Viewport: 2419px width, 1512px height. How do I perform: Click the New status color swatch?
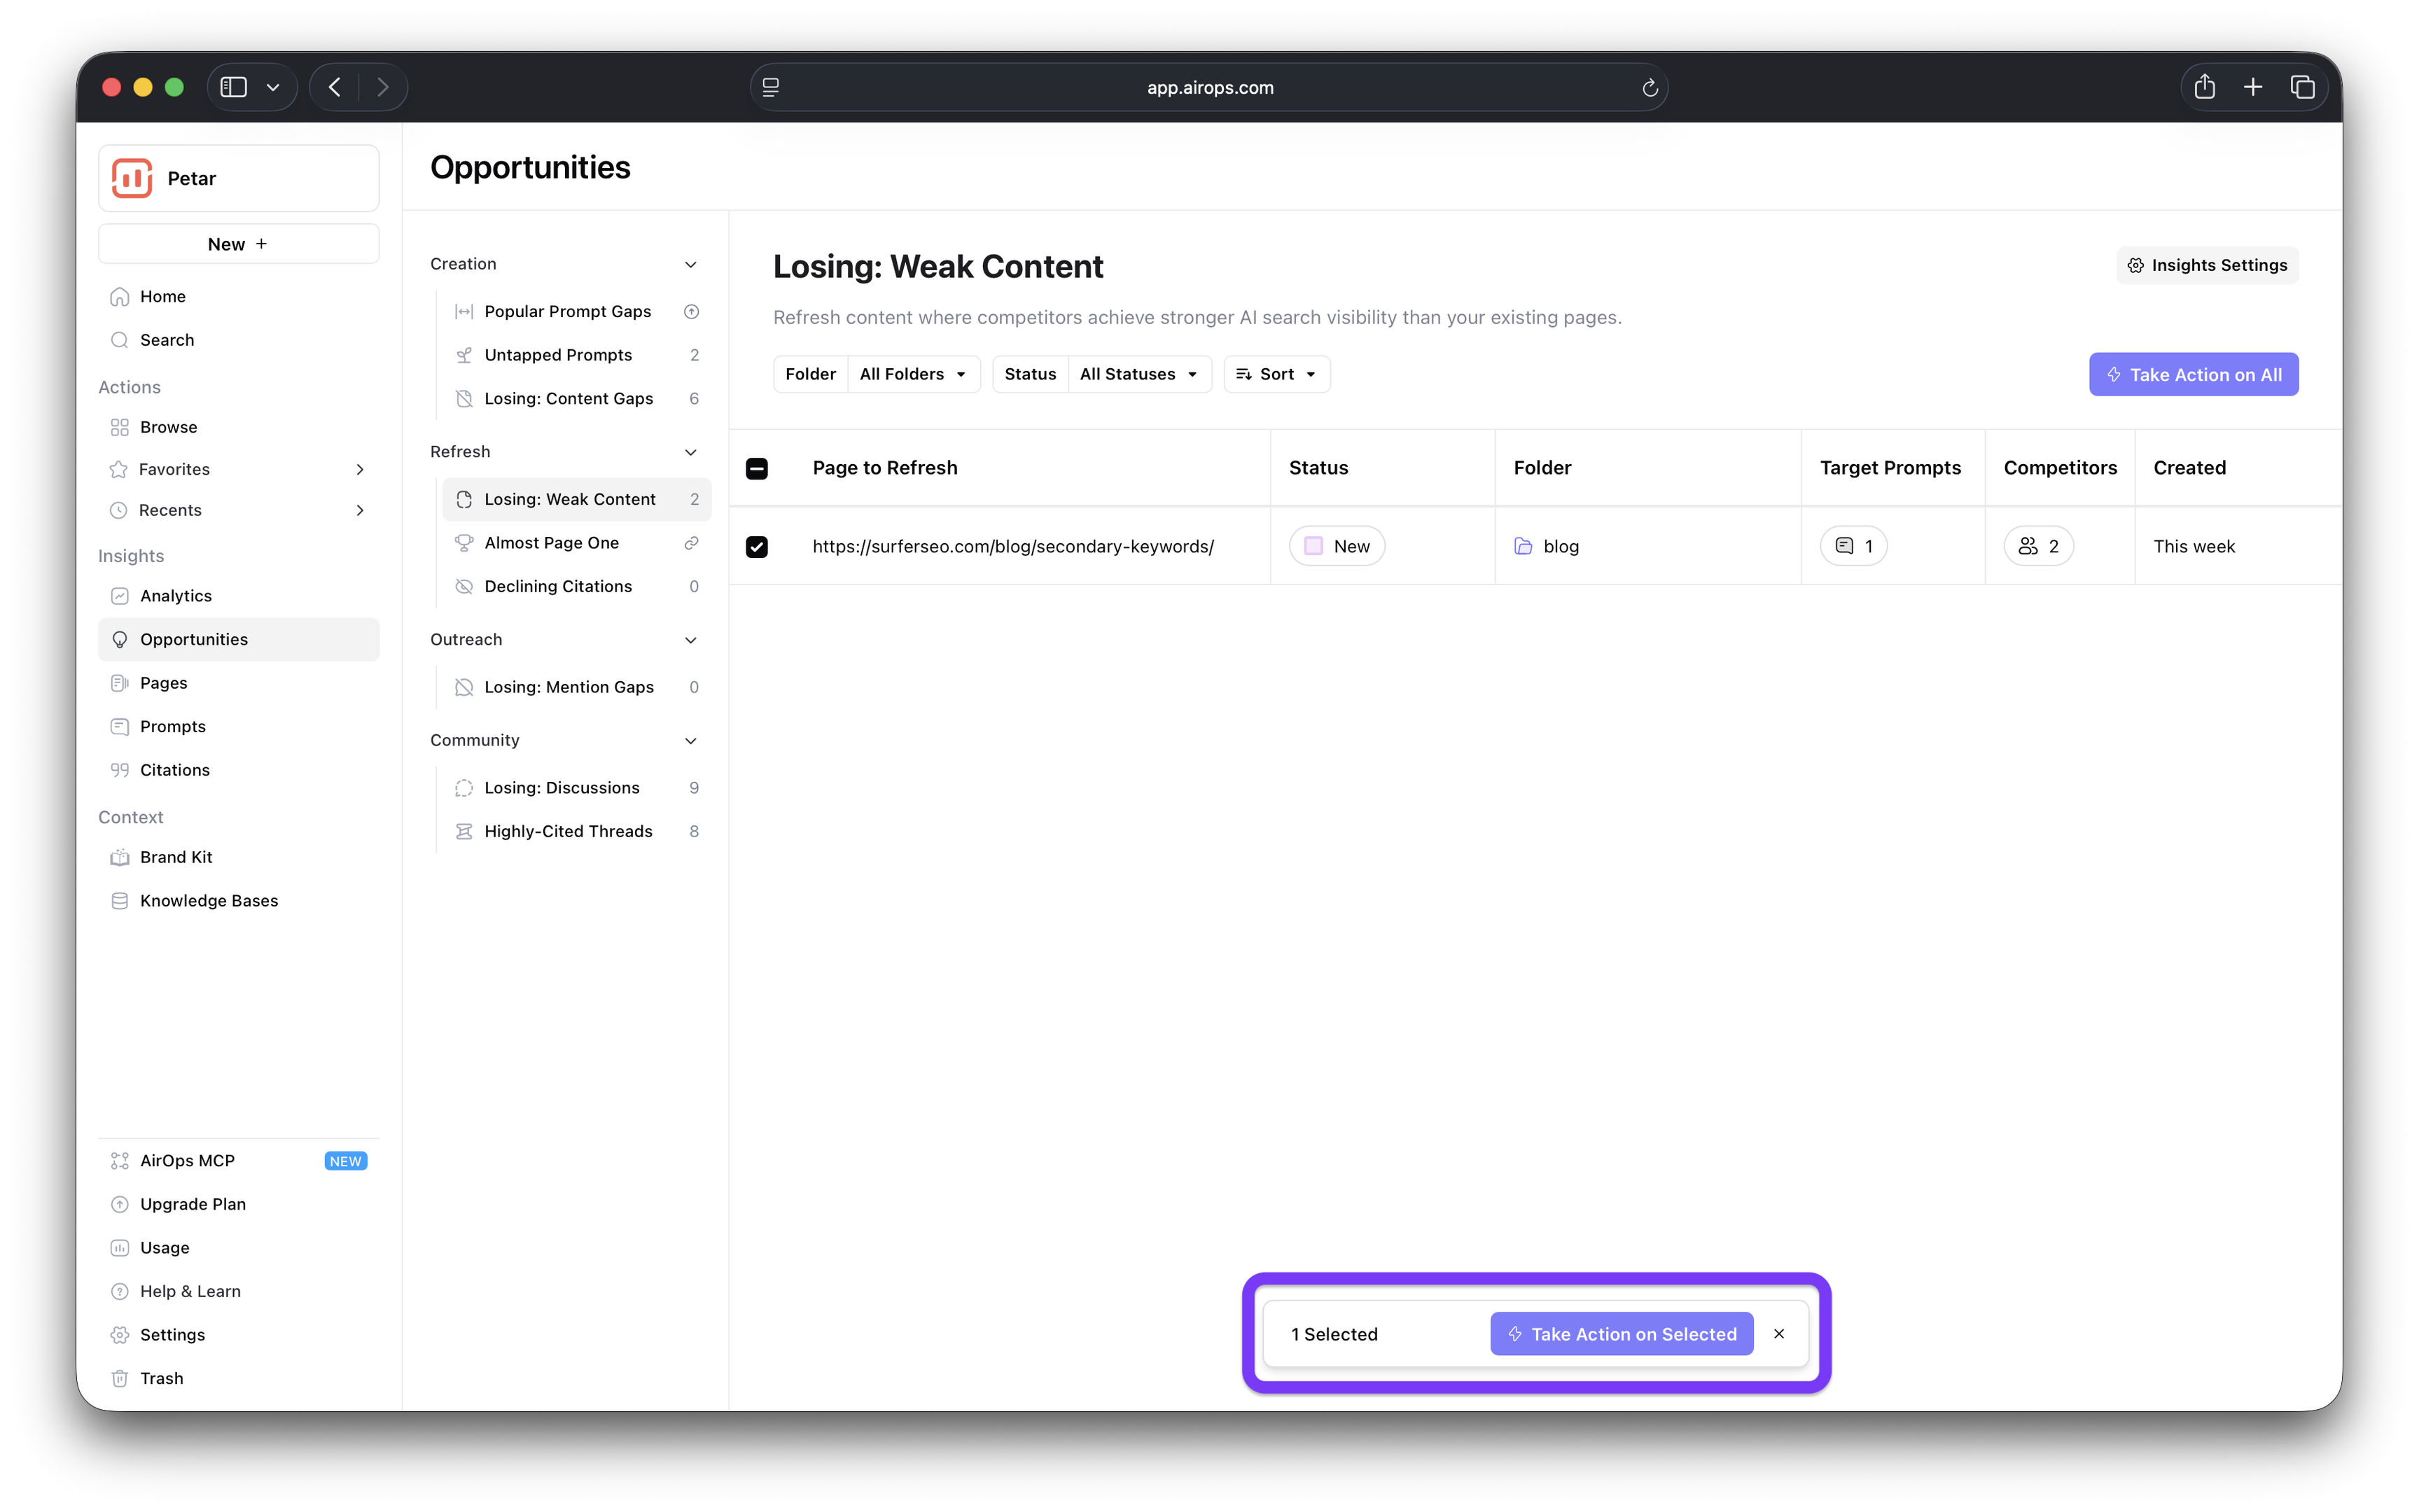pyautogui.click(x=1314, y=546)
